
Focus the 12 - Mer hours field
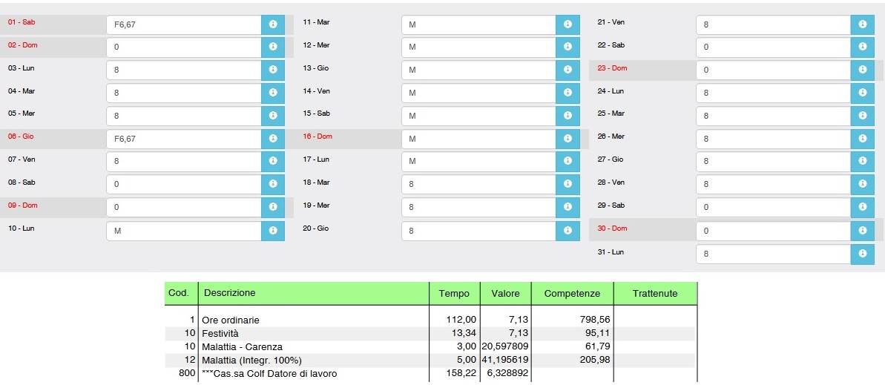(x=478, y=47)
